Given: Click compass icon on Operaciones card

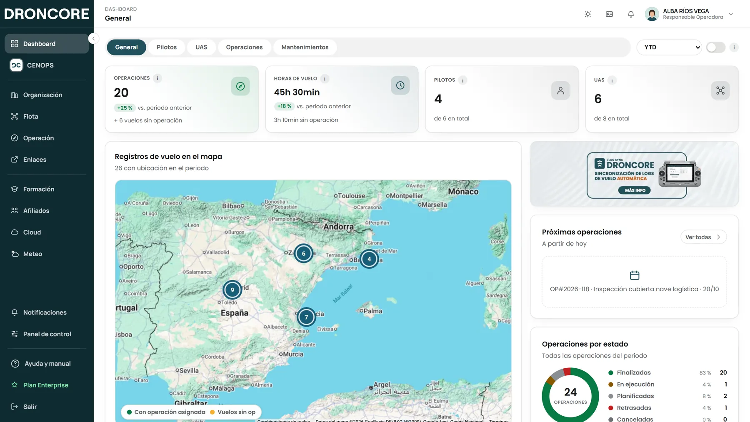Looking at the screenshot, I should tap(240, 86).
